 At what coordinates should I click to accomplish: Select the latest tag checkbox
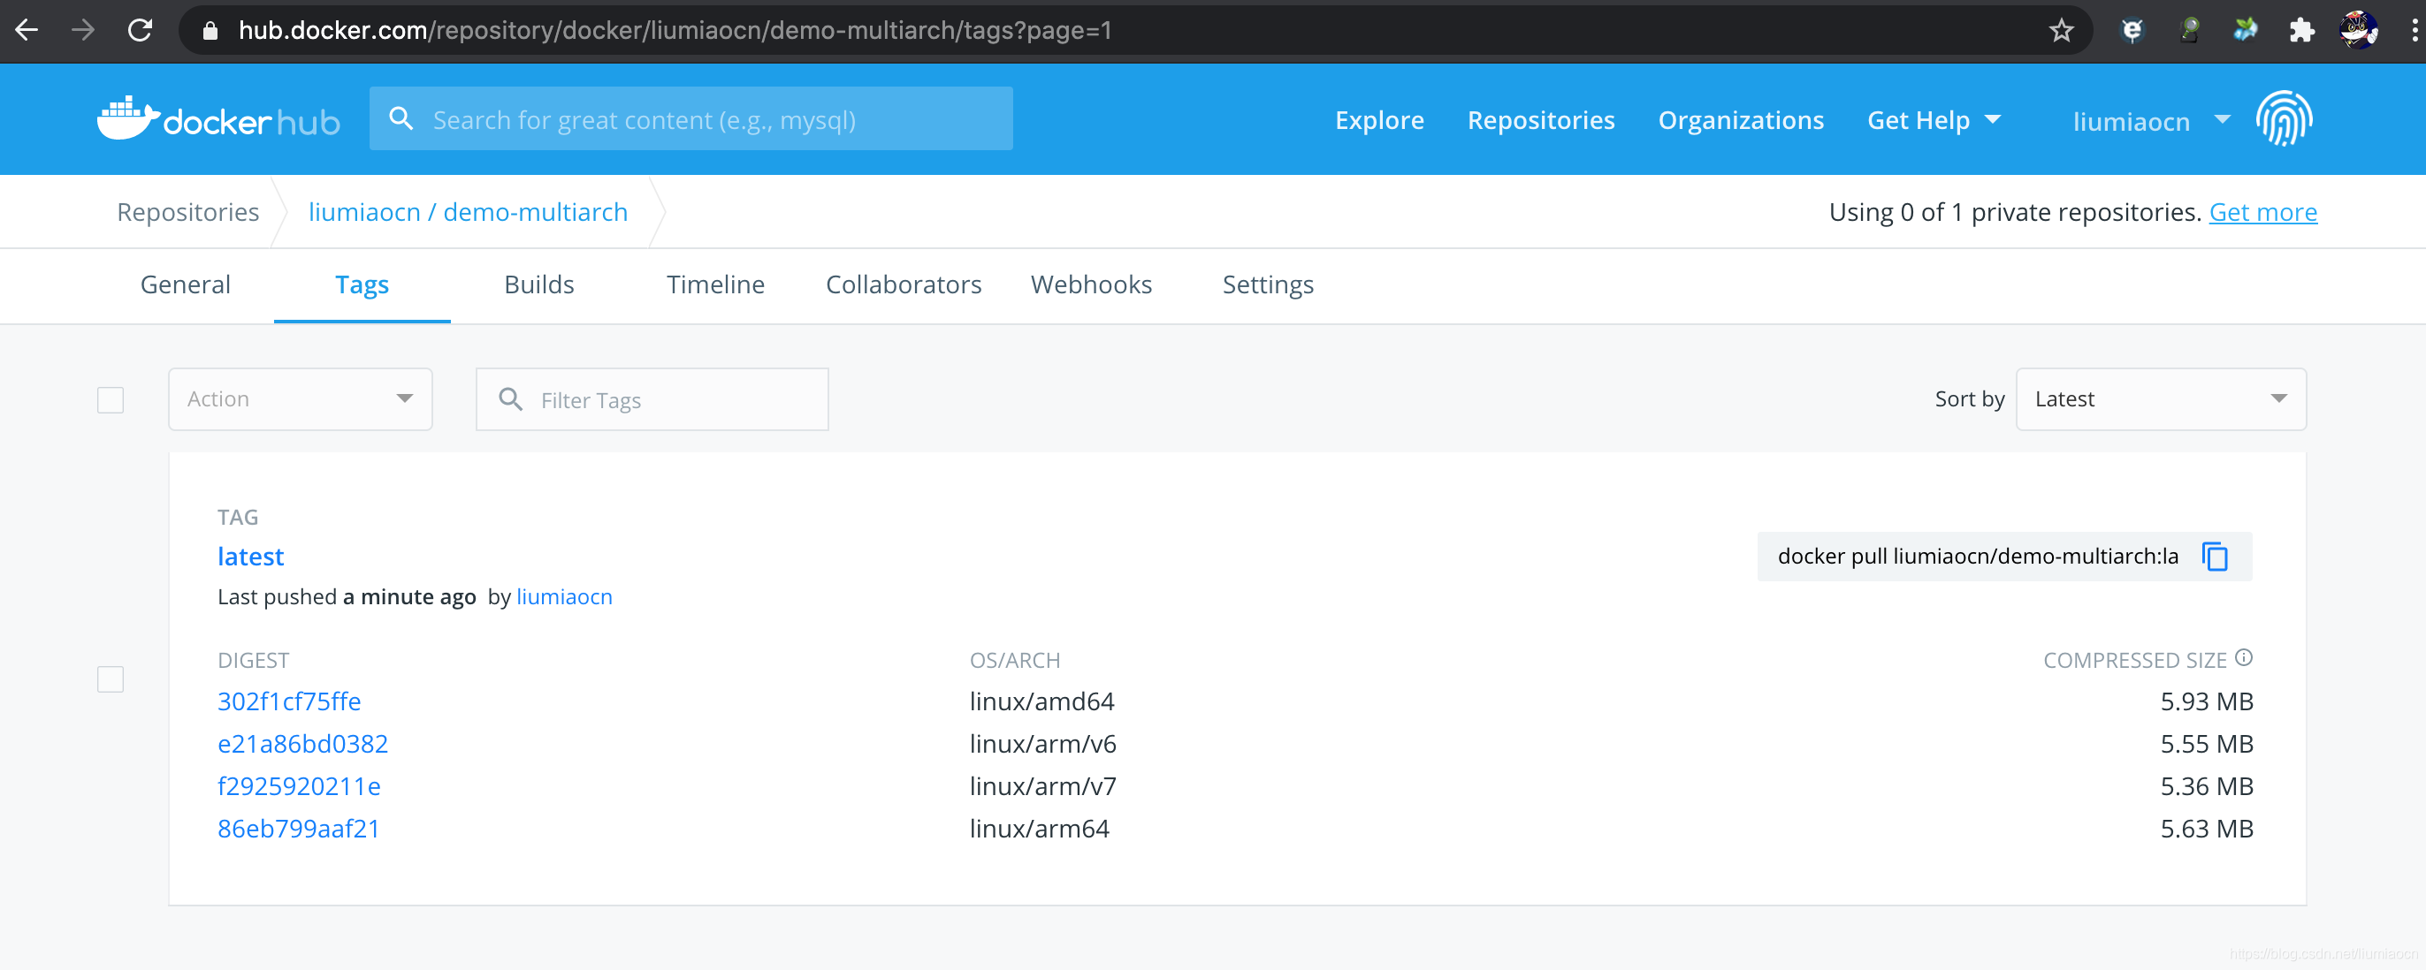[x=111, y=679]
